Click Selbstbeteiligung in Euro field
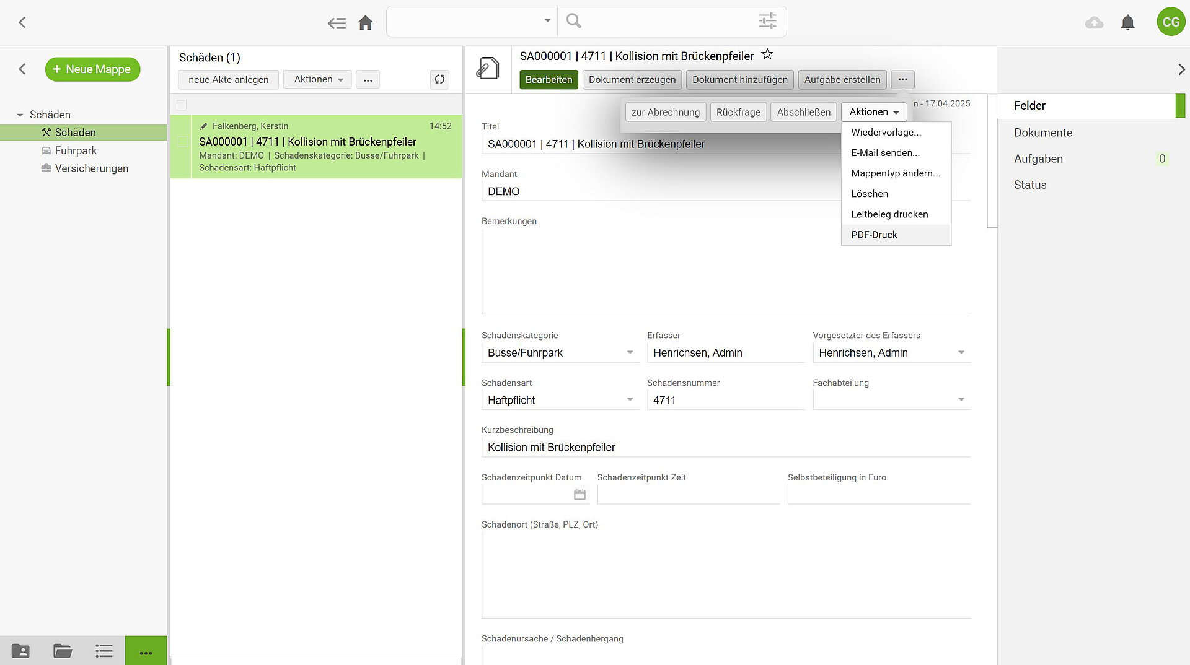 click(879, 495)
